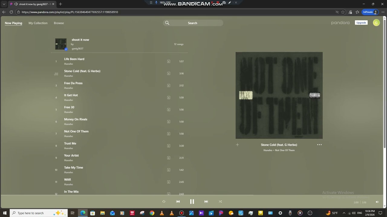Mute the Pandora volume speaker
387x217 pixels.
(377, 202)
